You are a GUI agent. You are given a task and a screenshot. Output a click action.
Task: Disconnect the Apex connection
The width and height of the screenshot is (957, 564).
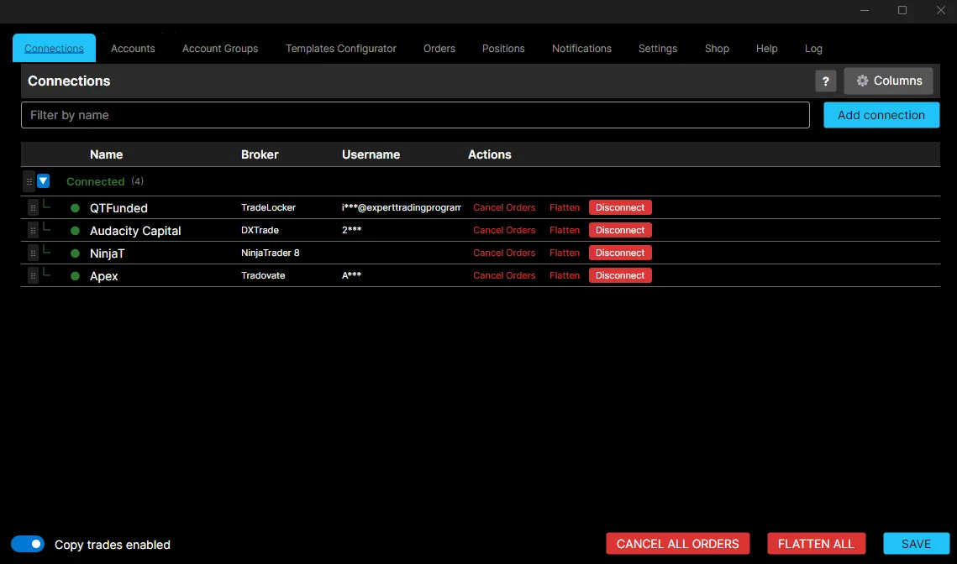(x=619, y=275)
